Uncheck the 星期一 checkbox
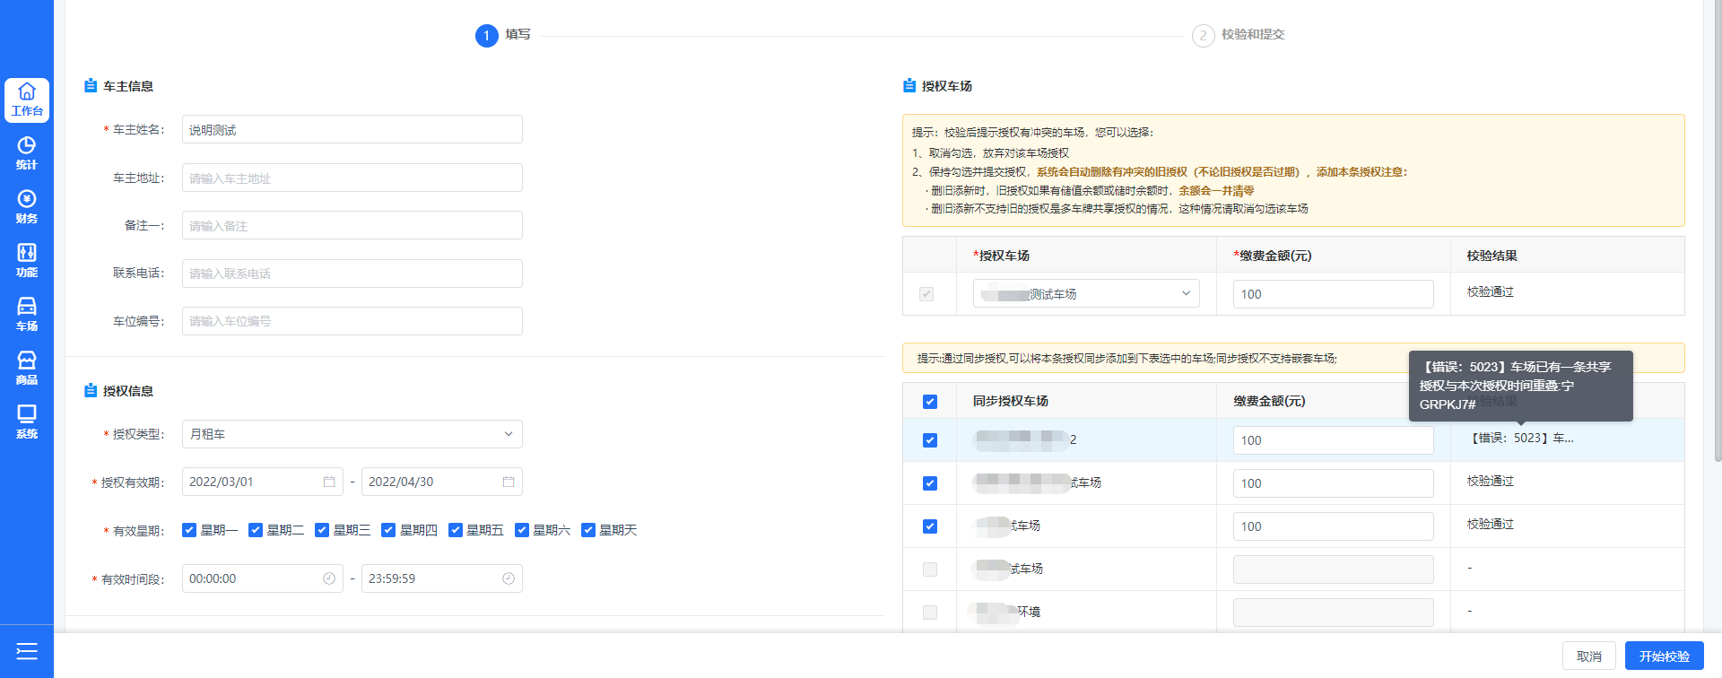This screenshot has height=678, width=1722. tap(189, 530)
